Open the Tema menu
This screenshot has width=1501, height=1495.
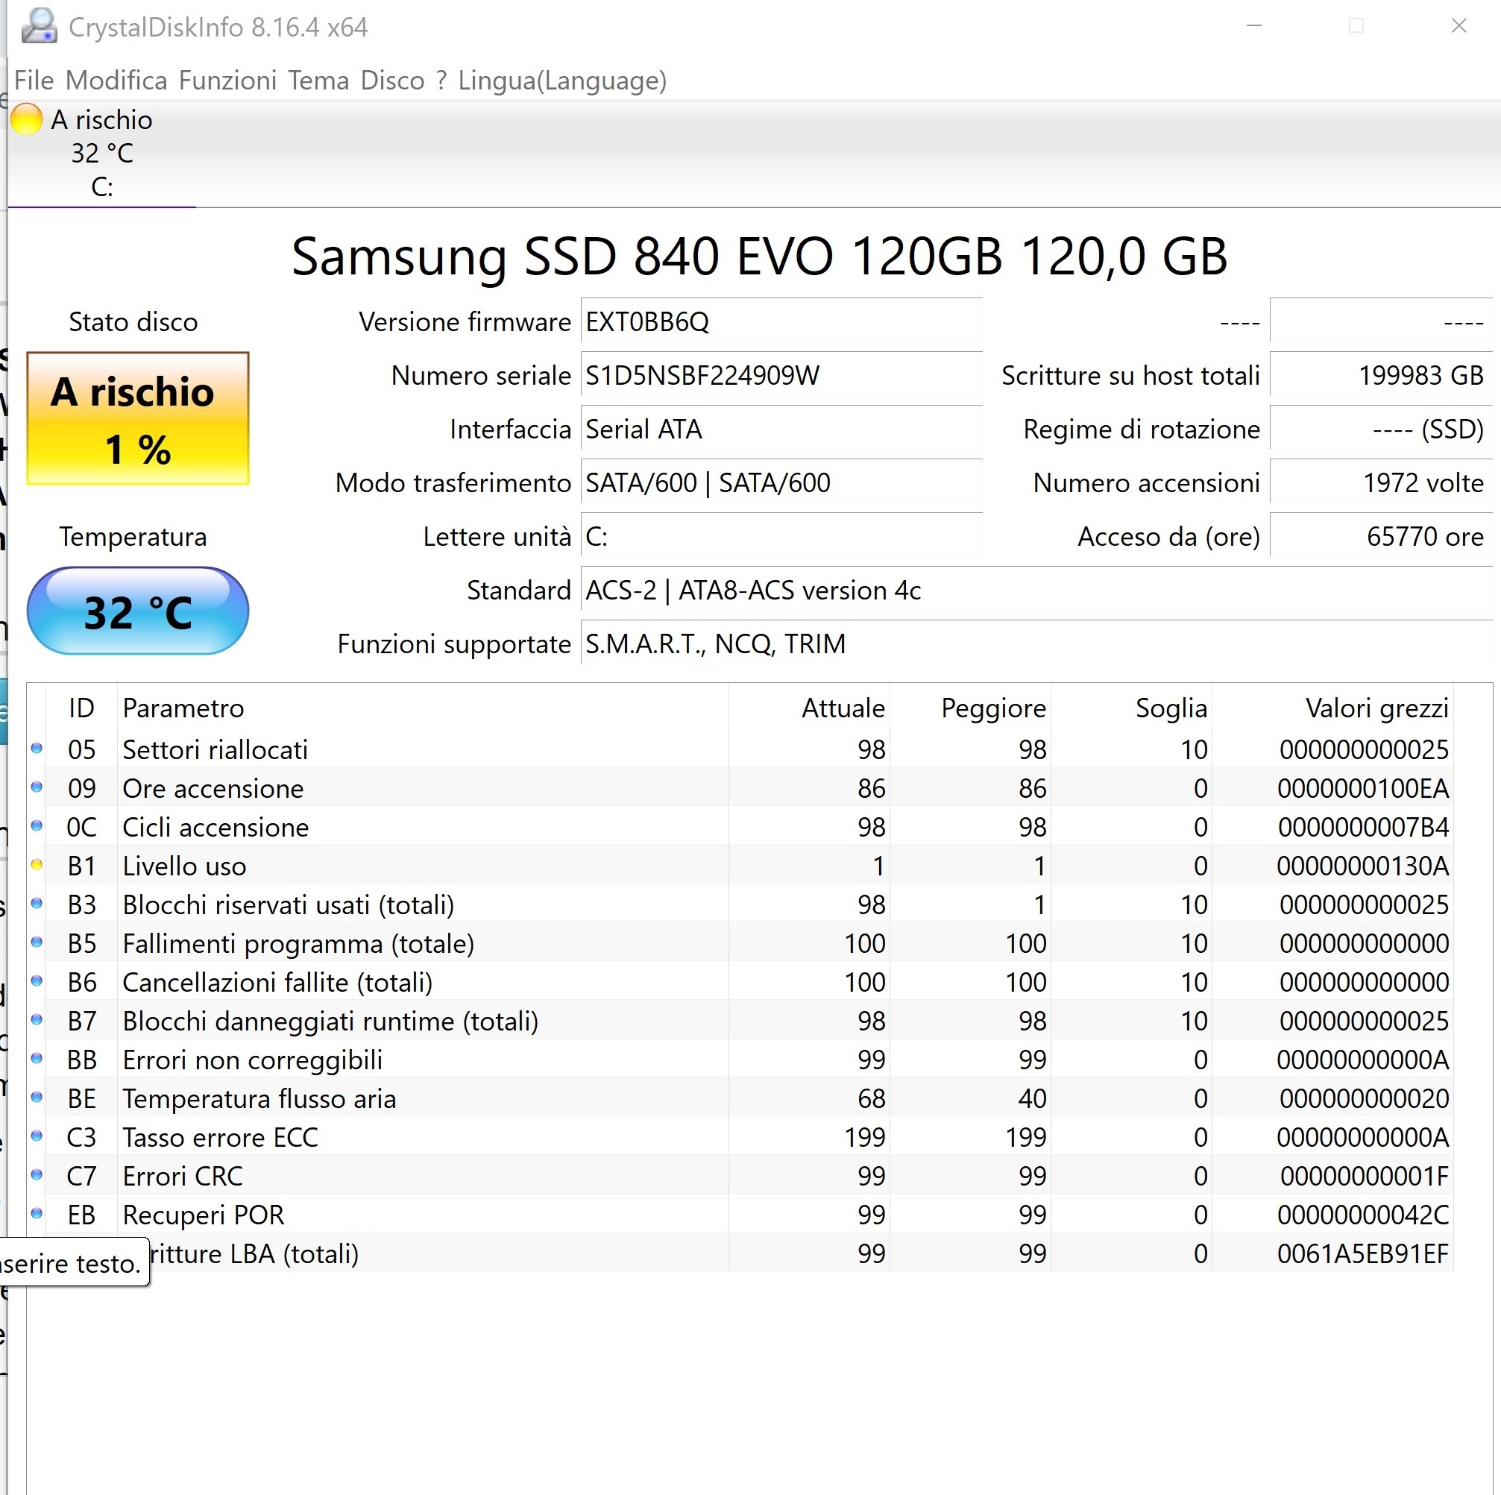pos(318,80)
